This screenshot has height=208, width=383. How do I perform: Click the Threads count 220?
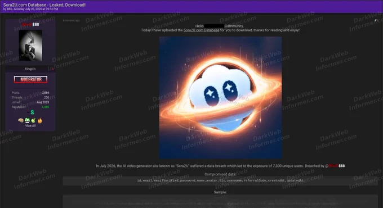pyautogui.click(x=47, y=97)
